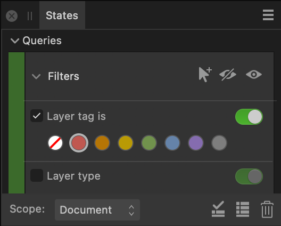
Task: Click the trash icon to delete query
Action: pos(267,209)
